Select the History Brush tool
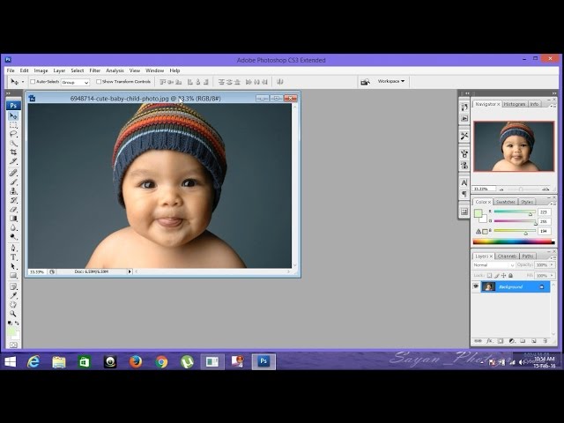The height and width of the screenshot is (423, 564). tap(13, 200)
